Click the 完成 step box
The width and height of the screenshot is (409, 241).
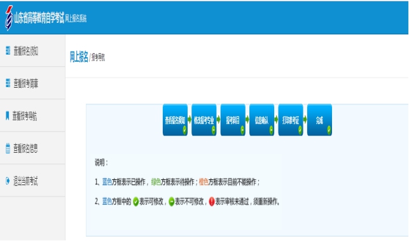(319, 120)
